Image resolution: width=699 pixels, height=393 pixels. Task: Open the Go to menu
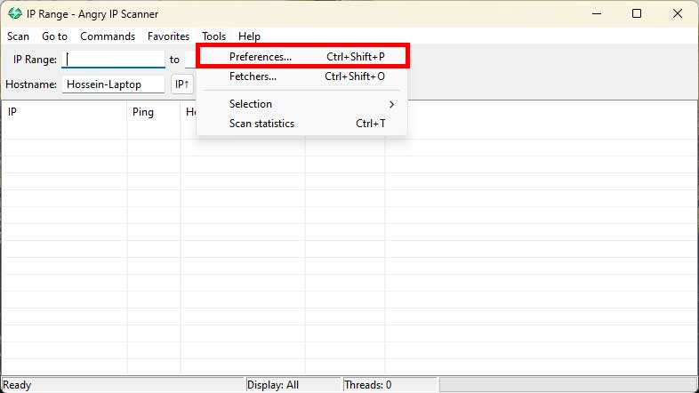coord(54,36)
